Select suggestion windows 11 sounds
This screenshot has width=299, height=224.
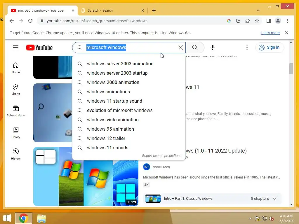coord(129,148)
